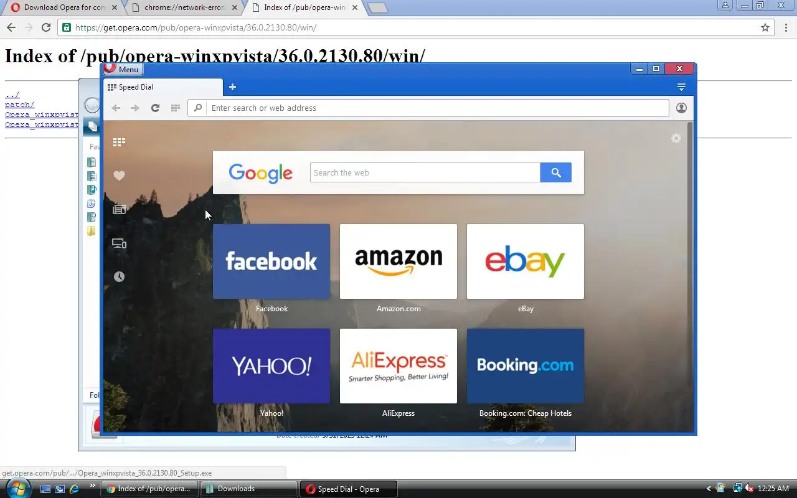
Task: Open the Facebook speed dial tile
Action: click(x=271, y=261)
